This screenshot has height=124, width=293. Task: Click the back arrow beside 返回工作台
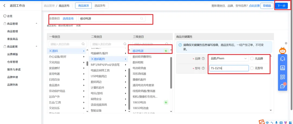pos(4,6)
